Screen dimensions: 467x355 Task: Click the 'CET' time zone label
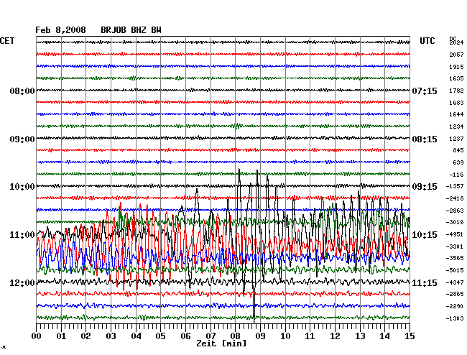point(7,41)
